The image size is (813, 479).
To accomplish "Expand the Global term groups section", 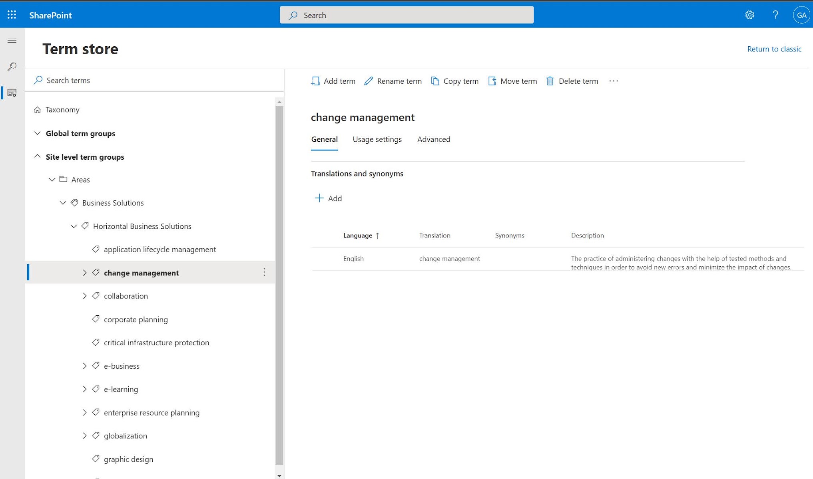I will tap(37, 133).
